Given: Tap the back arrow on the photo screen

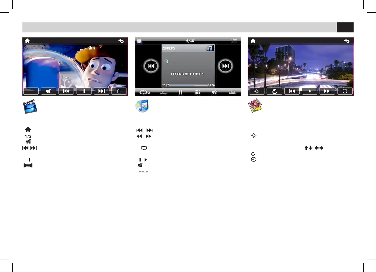Looking at the screenshot, I should pos(347,41).
